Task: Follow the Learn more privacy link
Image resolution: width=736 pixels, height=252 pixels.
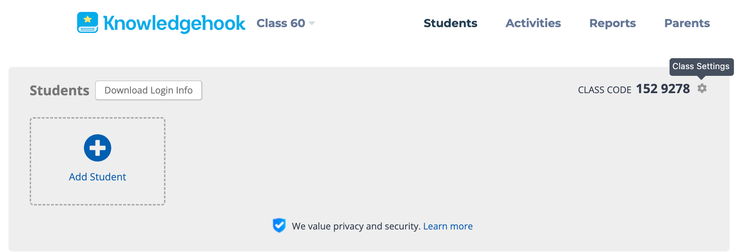Action: click(x=448, y=226)
